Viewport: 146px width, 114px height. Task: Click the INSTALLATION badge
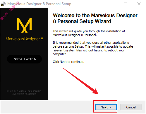point(24,59)
